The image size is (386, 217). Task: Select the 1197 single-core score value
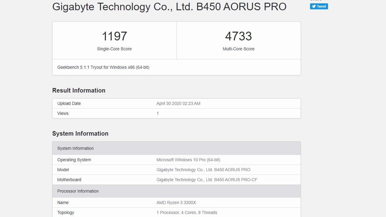114,36
